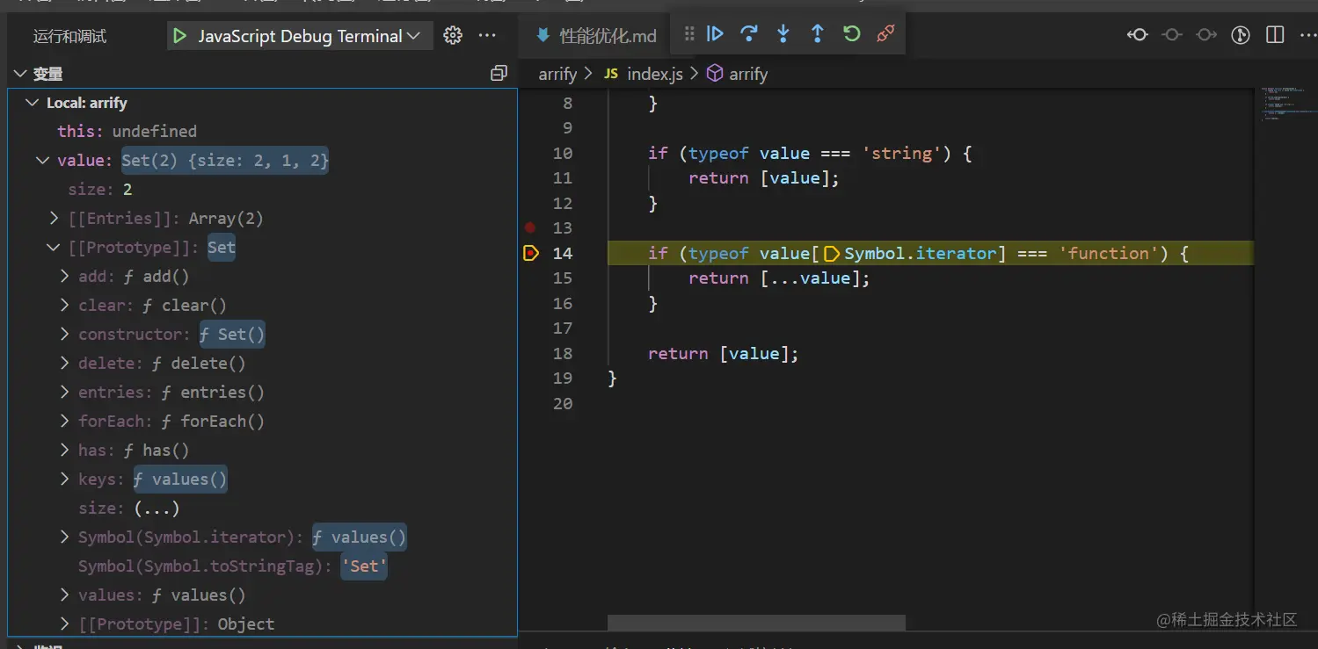This screenshot has width=1318, height=649.
Task: Collapse the [[Prototype]]: Set node
Action: pyautogui.click(x=55, y=248)
